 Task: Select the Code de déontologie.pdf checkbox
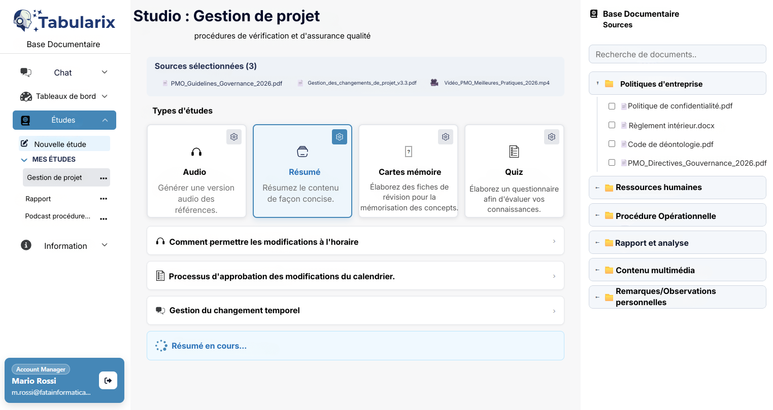pos(612,144)
